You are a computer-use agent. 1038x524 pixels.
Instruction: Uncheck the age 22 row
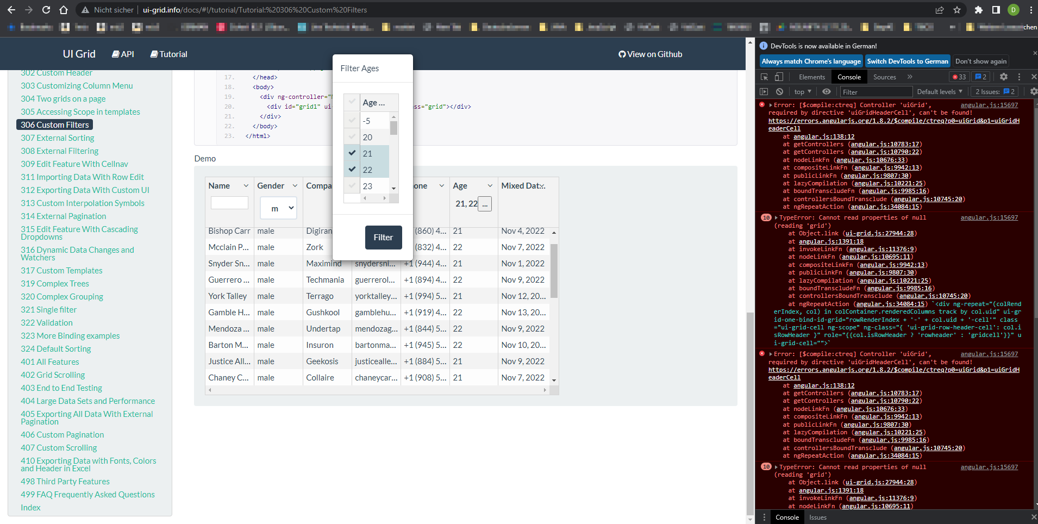[x=352, y=169]
